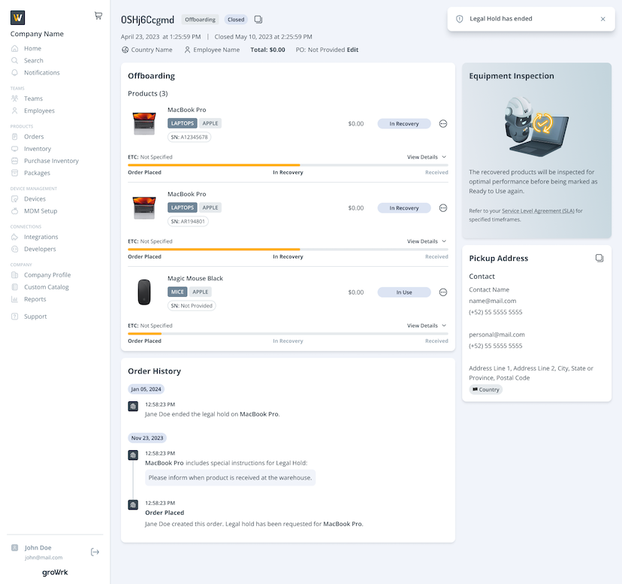Click the Teams people icon
This screenshot has width=622, height=584.
point(15,98)
